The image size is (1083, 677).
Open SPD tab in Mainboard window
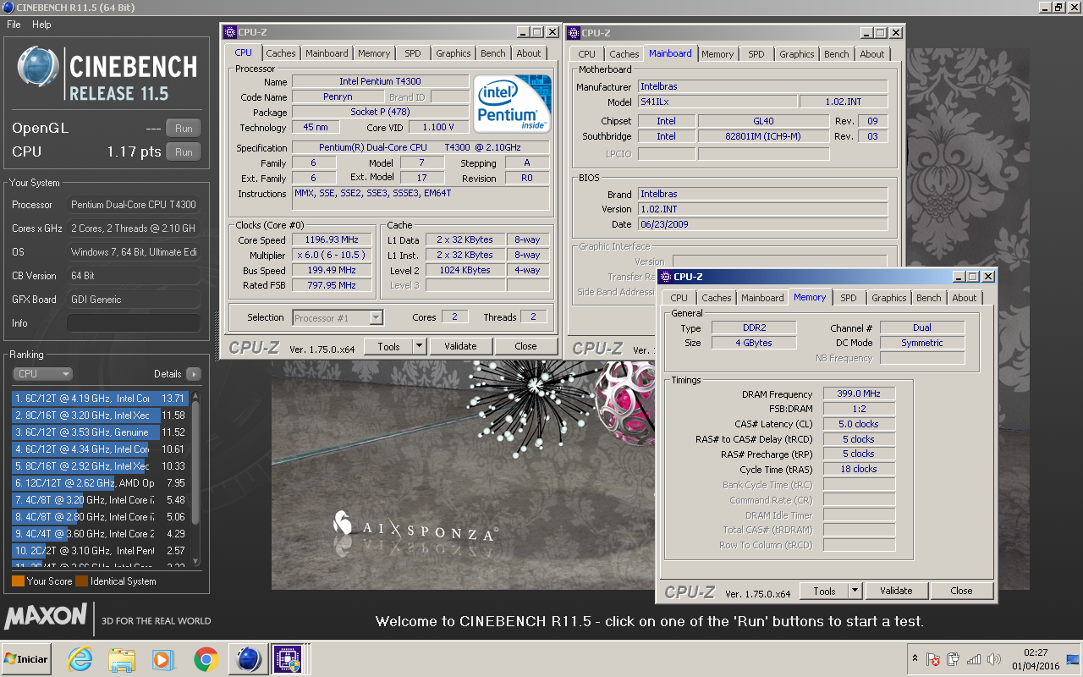point(756,54)
